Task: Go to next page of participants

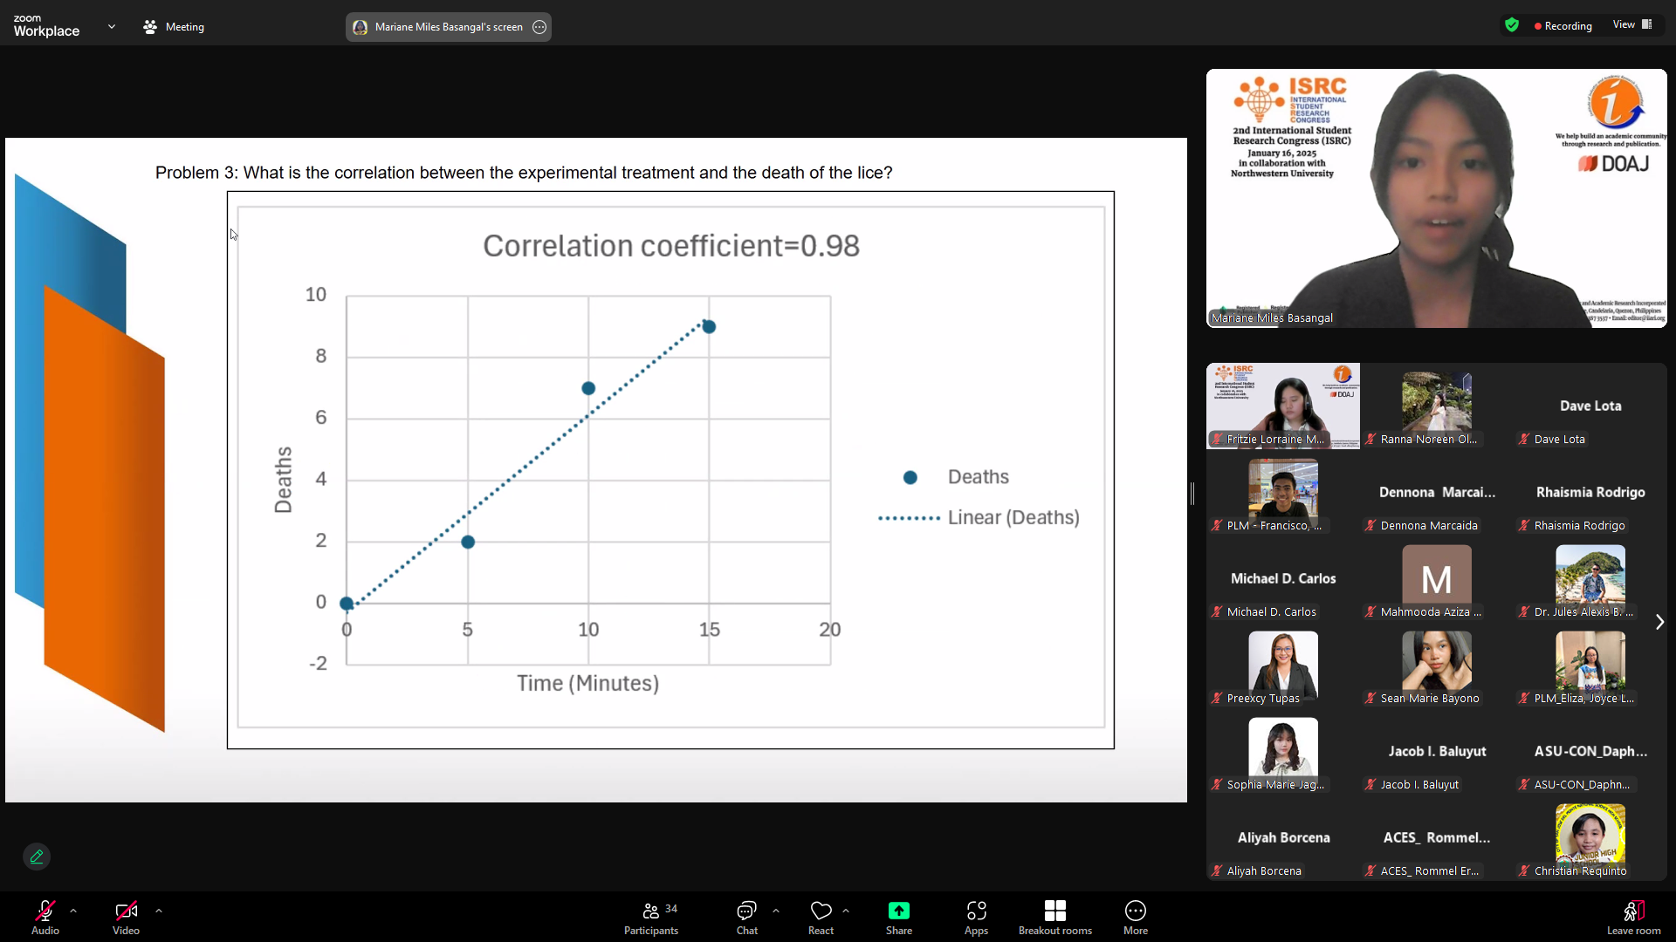Action: pos(1659,622)
